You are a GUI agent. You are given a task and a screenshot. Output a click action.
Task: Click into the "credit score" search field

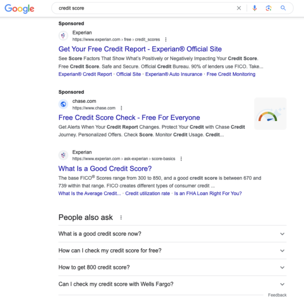(x=145, y=8)
